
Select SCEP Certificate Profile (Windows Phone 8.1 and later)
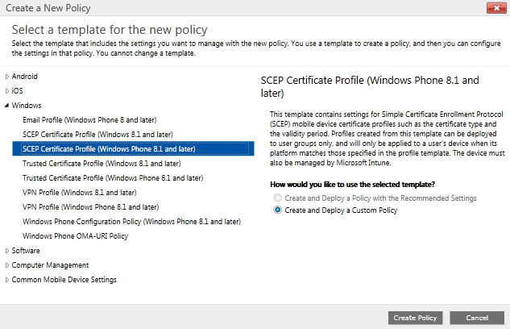[109, 149]
